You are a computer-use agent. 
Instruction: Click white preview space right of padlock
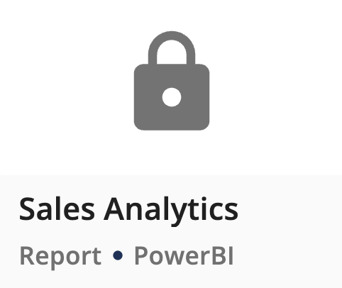276,87
